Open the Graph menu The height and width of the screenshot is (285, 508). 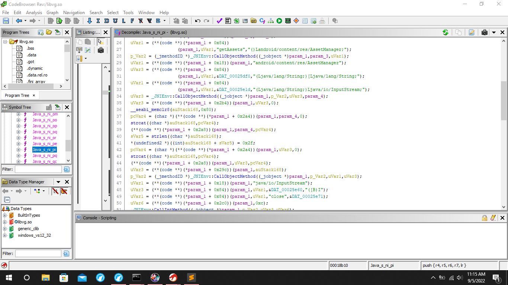52,12
